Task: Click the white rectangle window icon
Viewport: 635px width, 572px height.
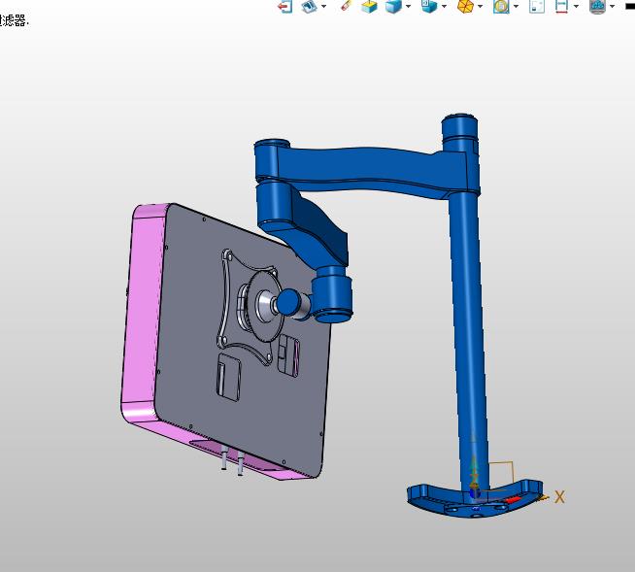Action: pyautogui.click(x=537, y=7)
